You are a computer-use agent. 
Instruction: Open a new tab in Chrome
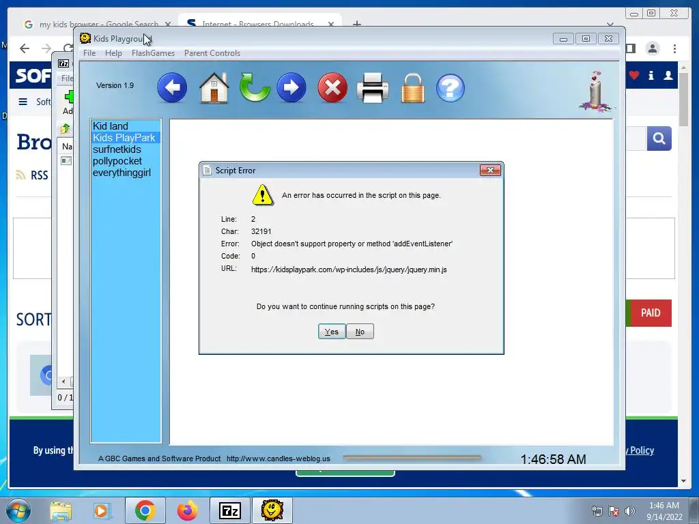356,23
